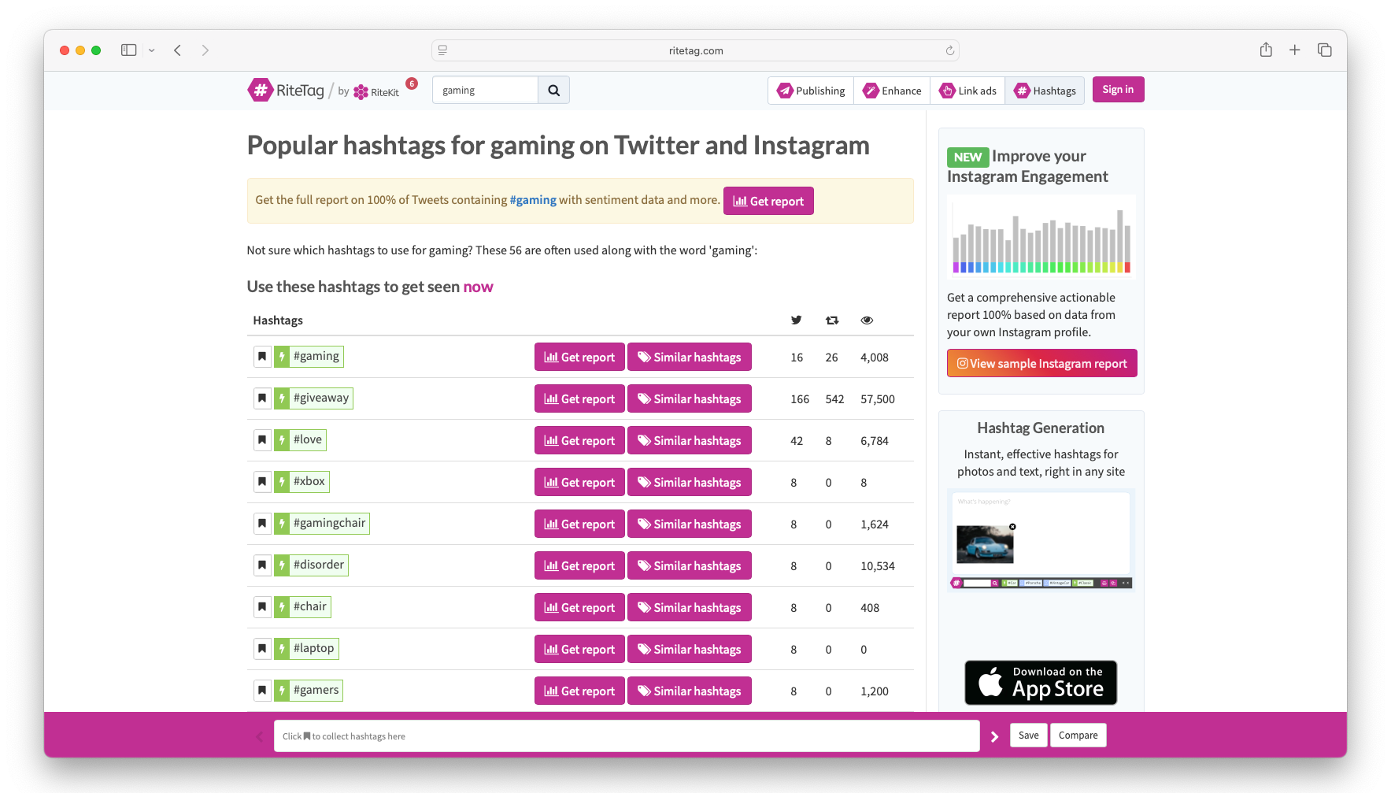Click the collected hashtags field in bottom bar
Viewport: 1391px width, 793px height.
point(627,736)
